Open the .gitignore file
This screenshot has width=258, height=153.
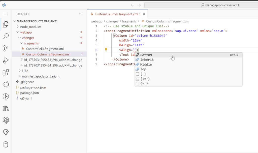pyautogui.click(x=27, y=82)
